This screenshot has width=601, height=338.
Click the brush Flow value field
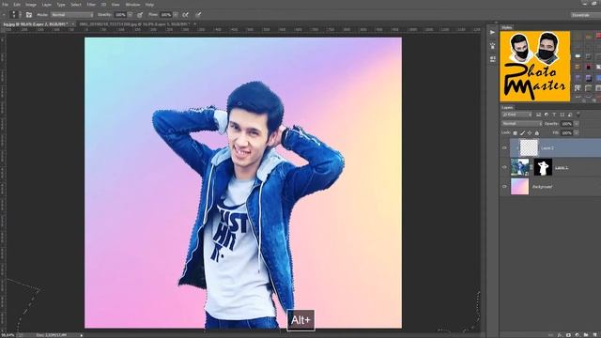click(165, 15)
